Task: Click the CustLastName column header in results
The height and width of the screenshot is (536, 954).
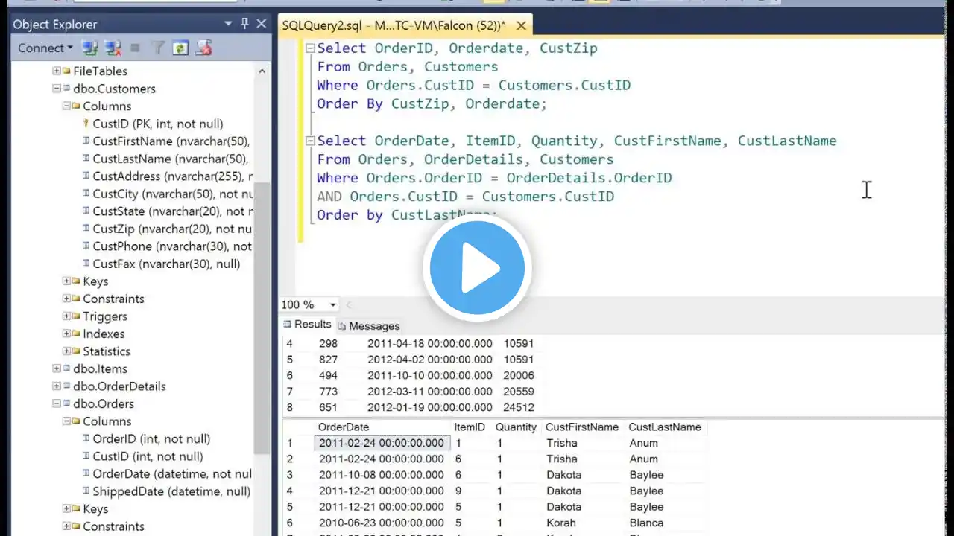Action: pos(666,427)
